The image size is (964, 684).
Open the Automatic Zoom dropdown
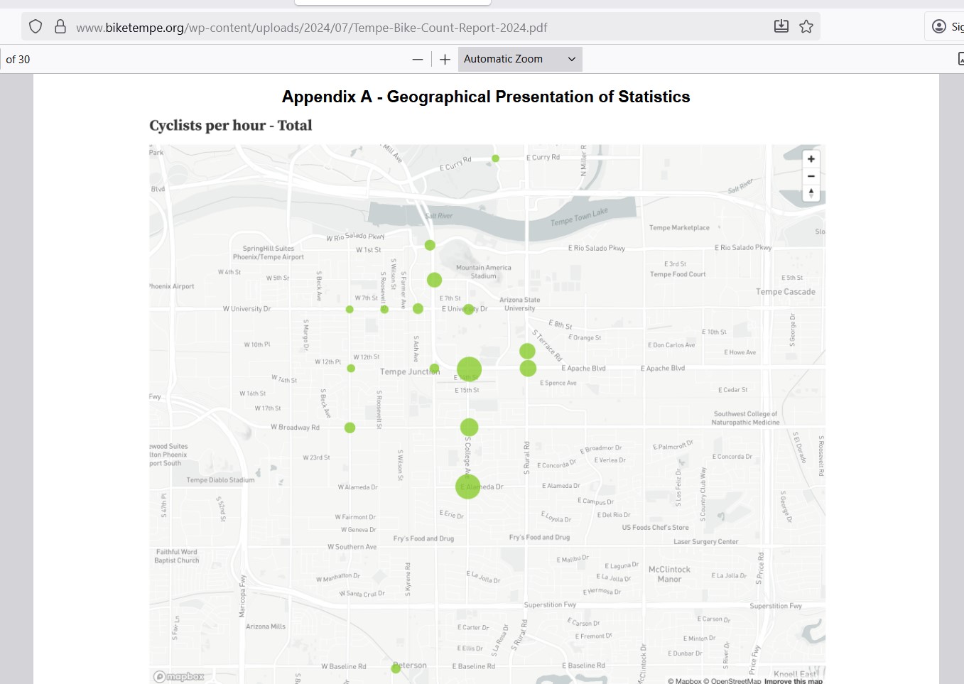[519, 60]
